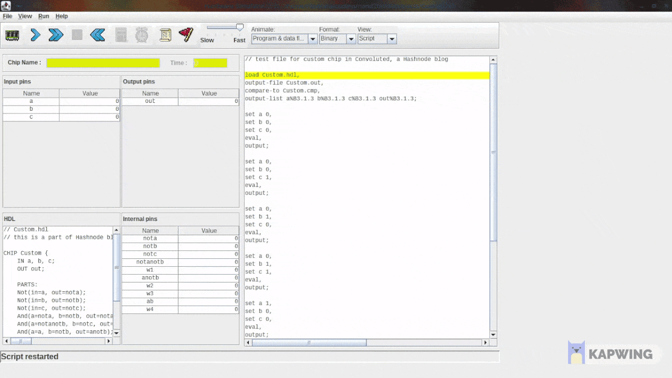Screen dimensions: 672x378
Task: Click script panel scroll-up arrow
Action: coord(493,60)
